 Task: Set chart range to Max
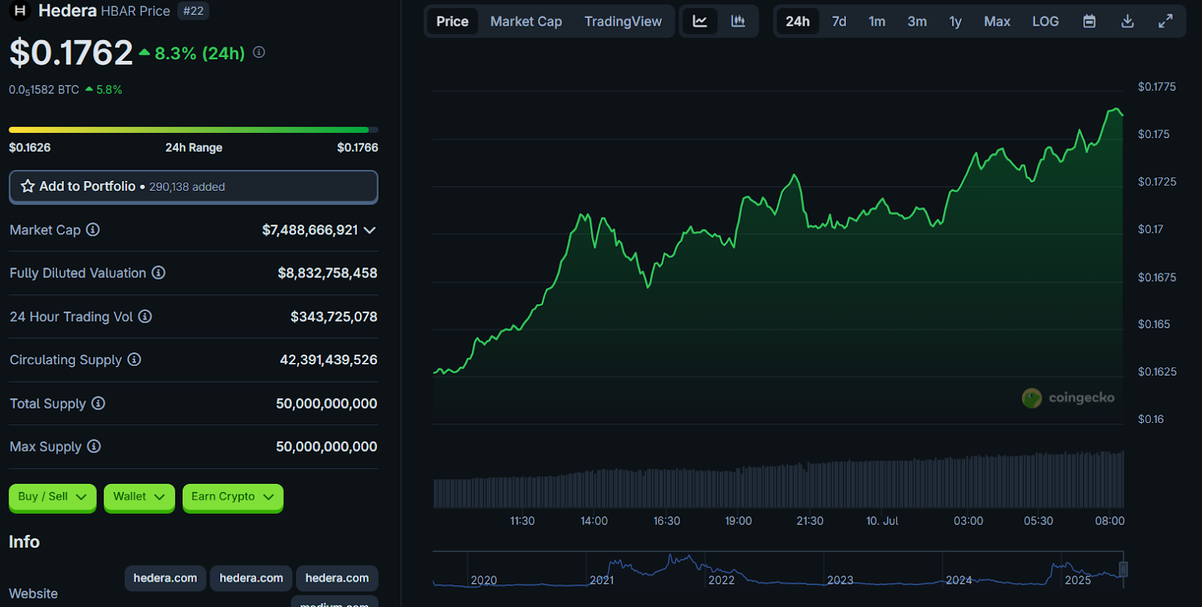pyautogui.click(x=997, y=21)
